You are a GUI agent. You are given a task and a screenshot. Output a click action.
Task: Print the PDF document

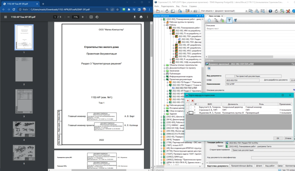[x=141, y=17]
